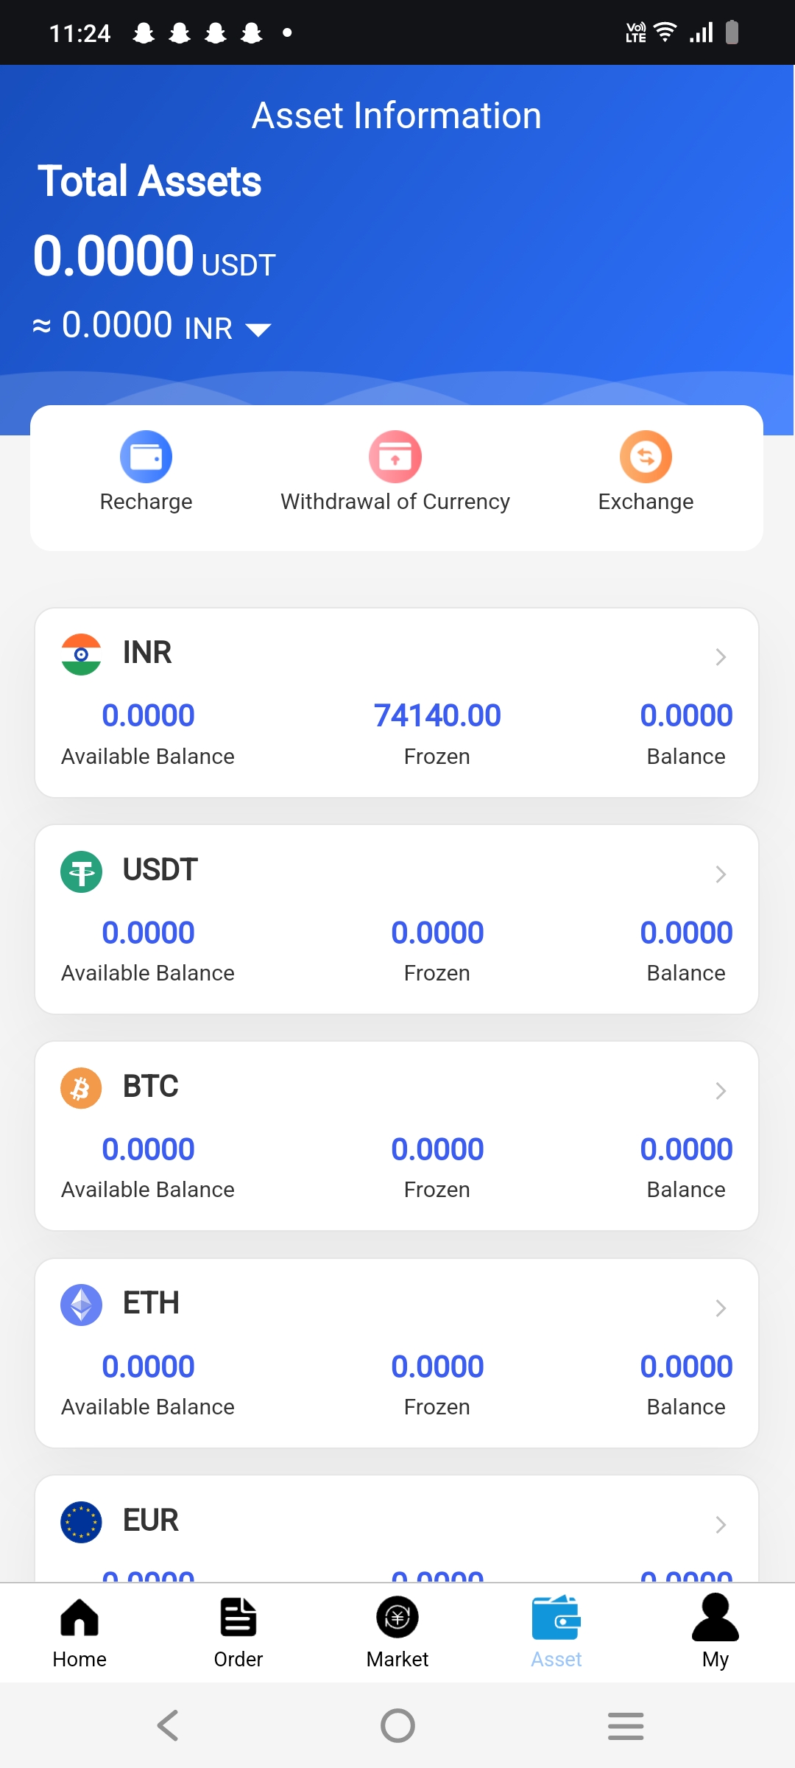Tap the orange Exchange icon
The image size is (795, 1768).
(x=646, y=456)
